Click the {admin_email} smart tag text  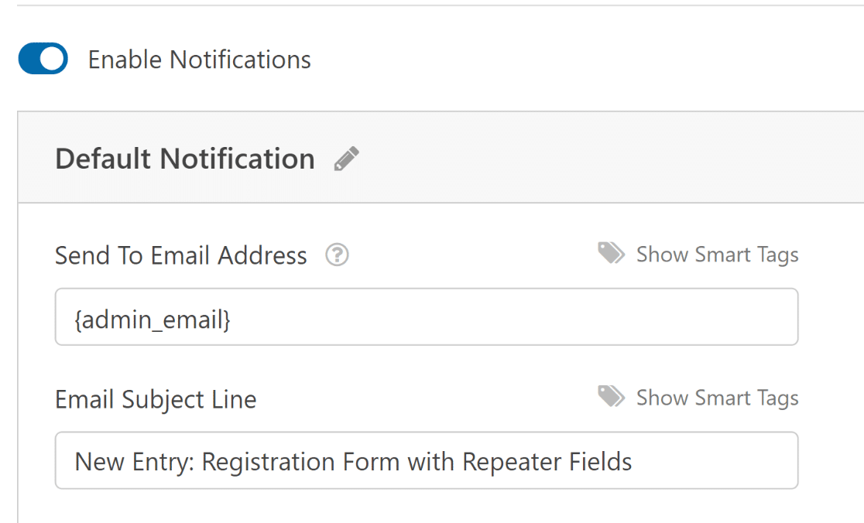pos(153,318)
